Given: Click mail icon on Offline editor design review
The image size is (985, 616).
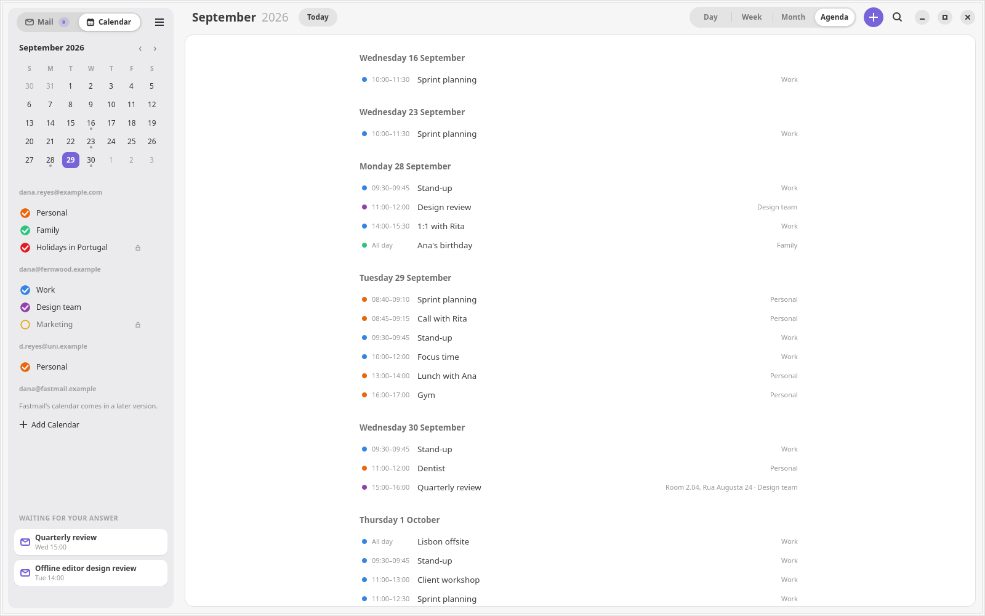Looking at the screenshot, I should tap(25, 573).
